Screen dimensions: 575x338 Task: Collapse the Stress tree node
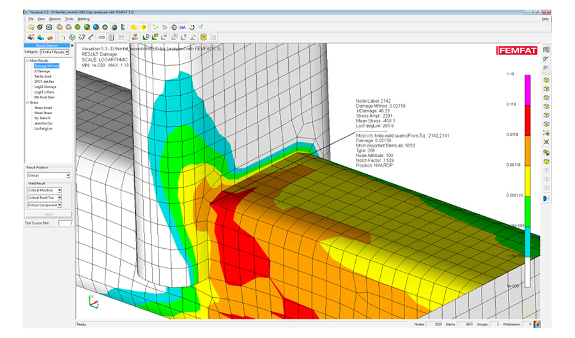(x=27, y=103)
